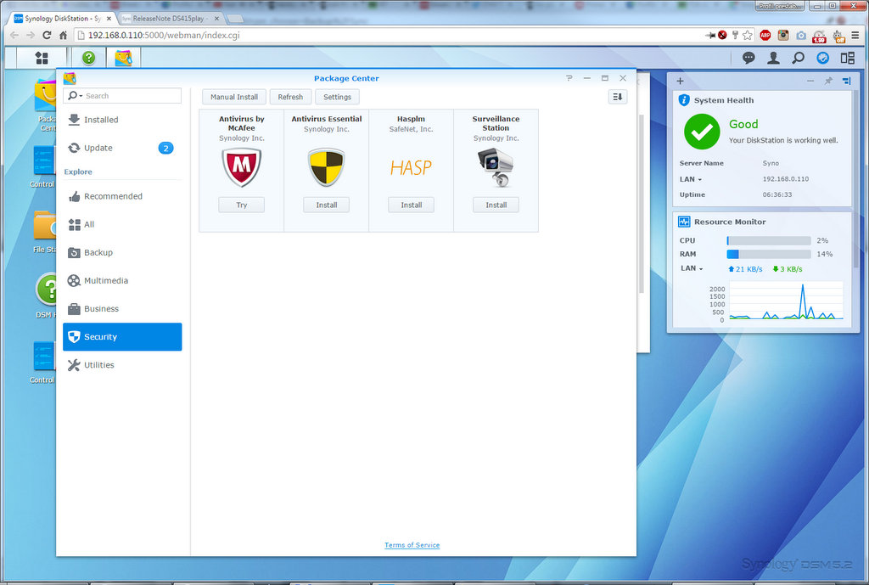Bookmark this page with the star

click(747, 35)
